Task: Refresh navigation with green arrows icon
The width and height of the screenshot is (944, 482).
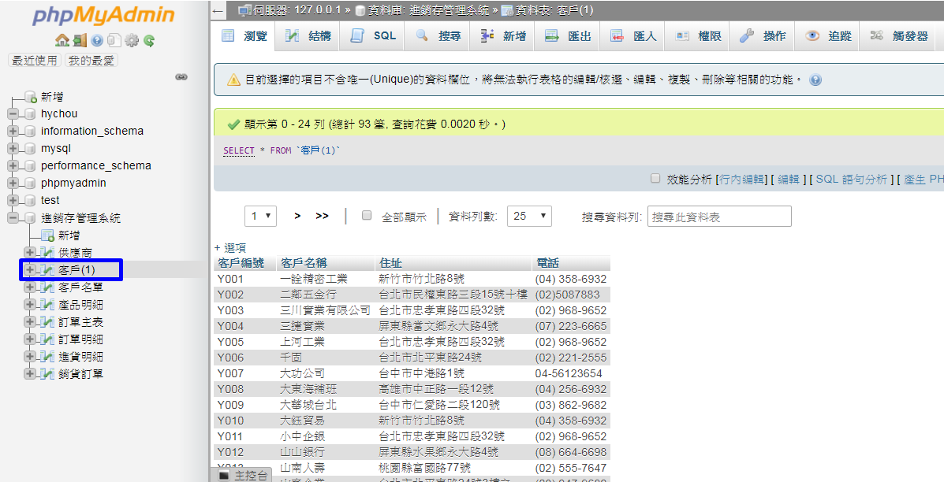Action: 149,40
